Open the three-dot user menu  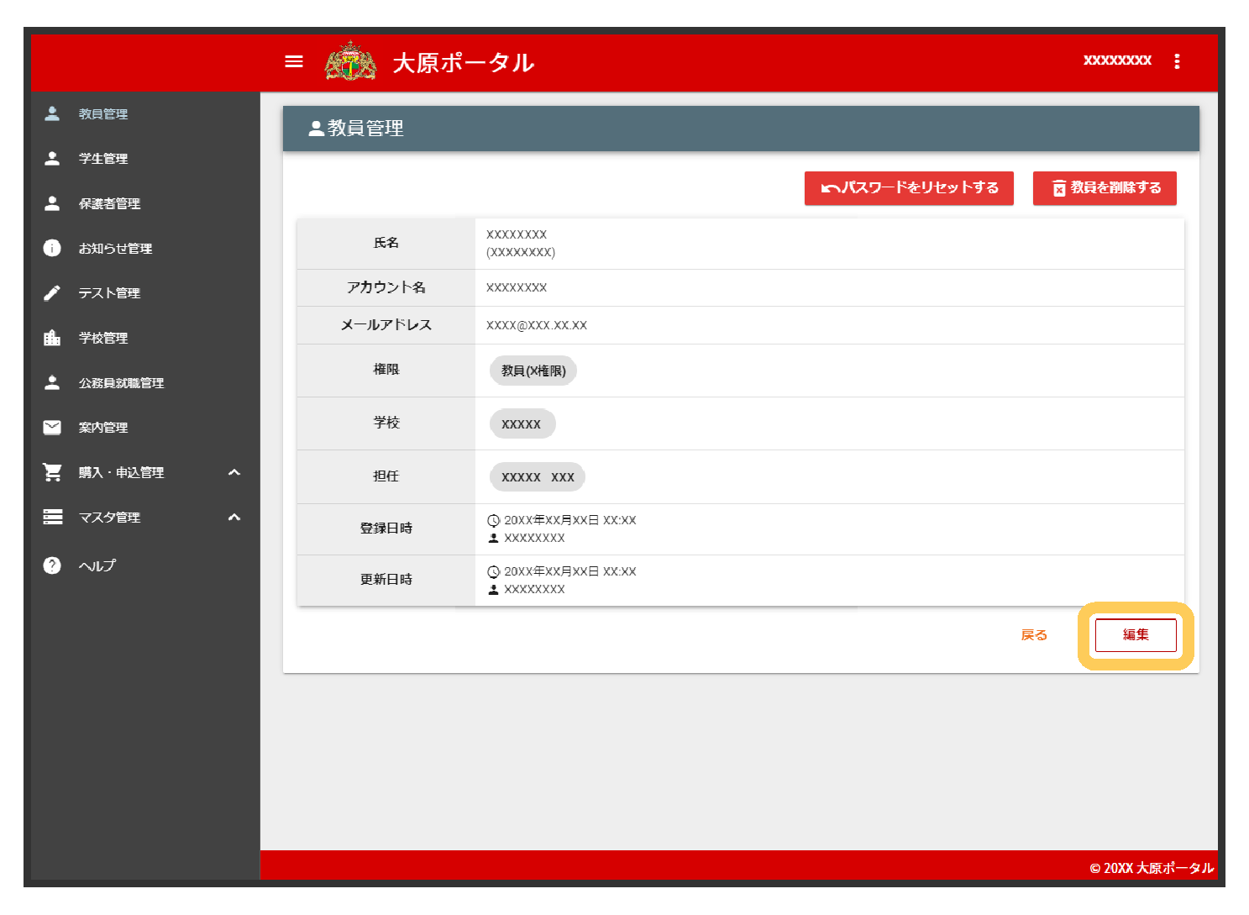tap(1177, 61)
